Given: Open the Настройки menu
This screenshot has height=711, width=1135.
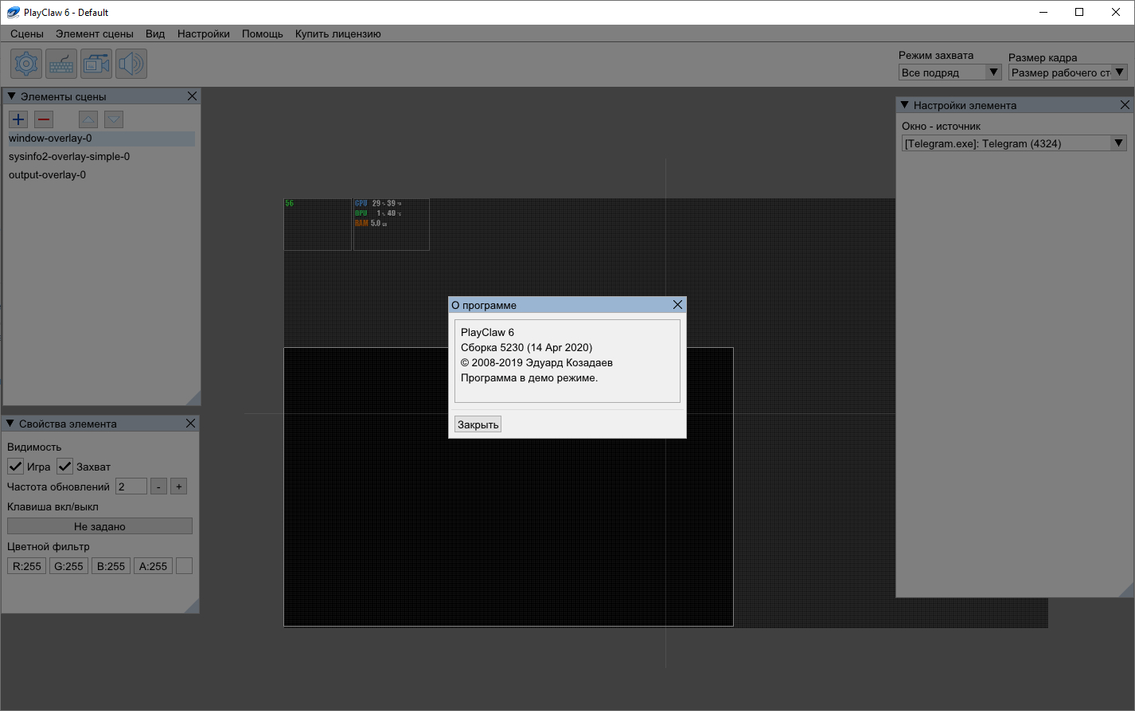Looking at the screenshot, I should (x=204, y=34).
